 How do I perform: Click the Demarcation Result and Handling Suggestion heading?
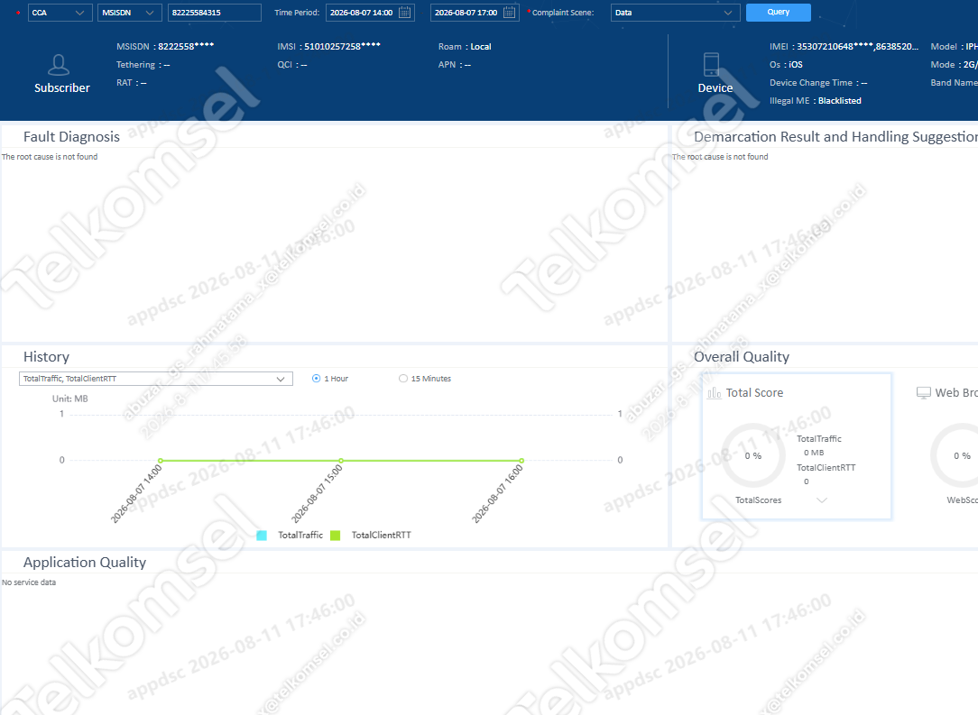click(835, 136)
